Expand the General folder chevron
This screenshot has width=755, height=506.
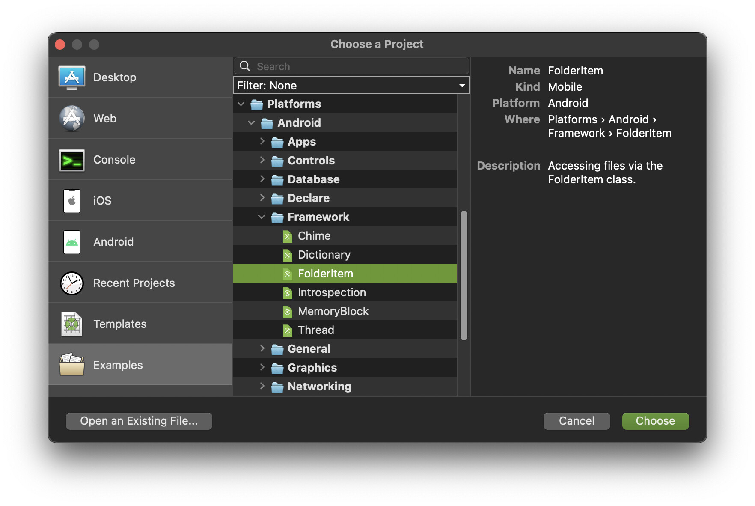click(262, 348)
